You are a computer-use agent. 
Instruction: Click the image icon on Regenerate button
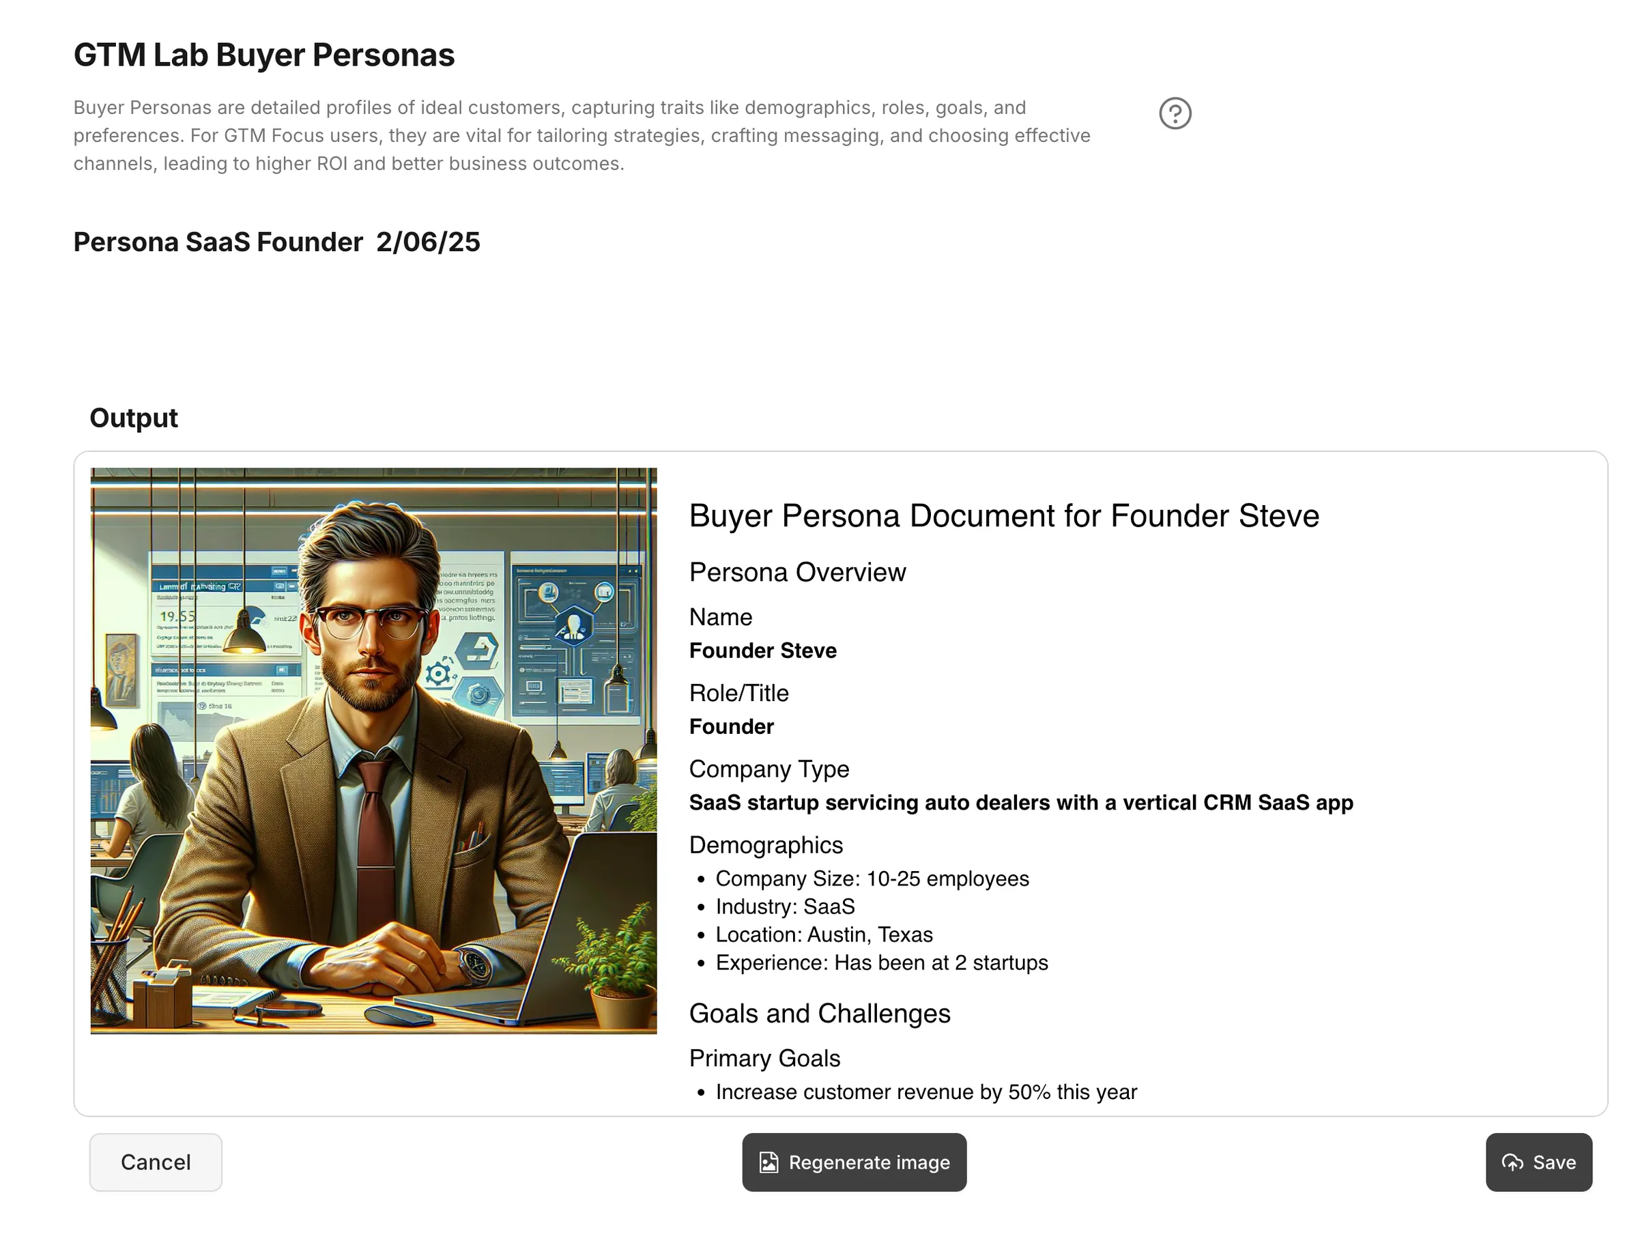(x=768, y=1162)
